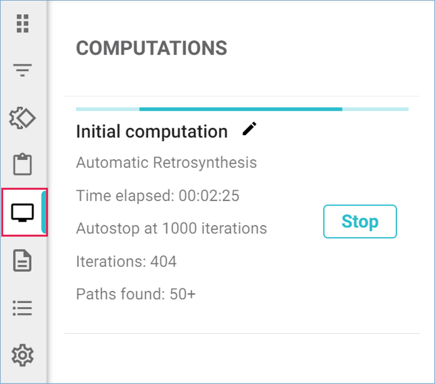Screen dimensions: 435x384
Task: Open the filter lines icon in sidebar
Action: click(22, 70)
